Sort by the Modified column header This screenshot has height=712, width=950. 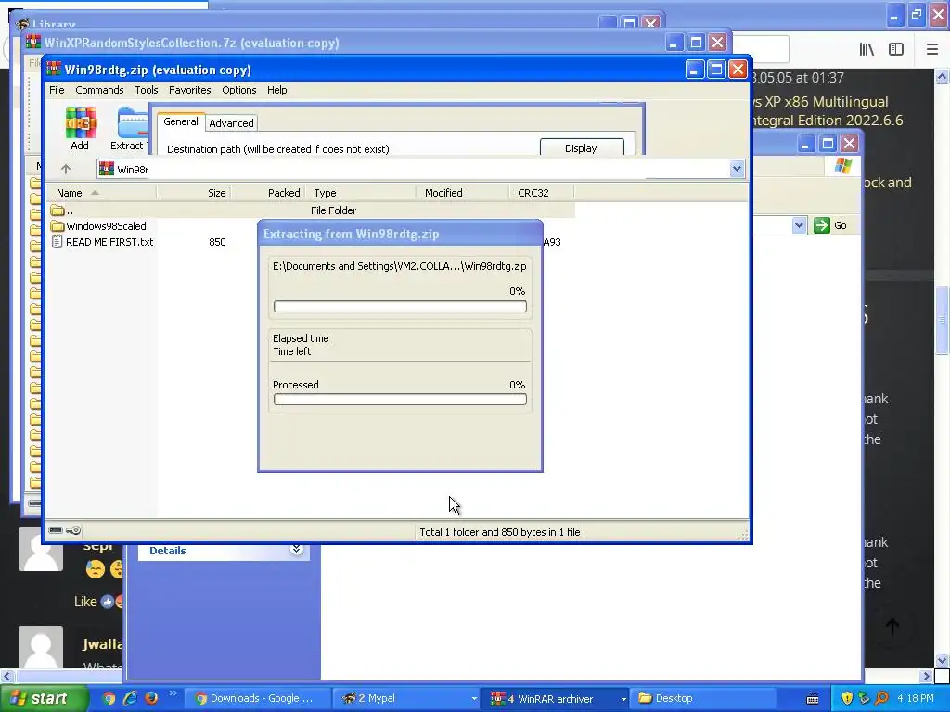463,193
